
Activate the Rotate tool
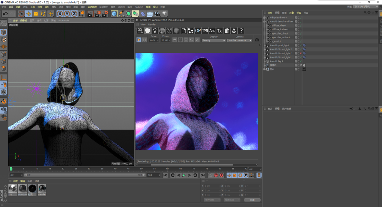point(43,14)
